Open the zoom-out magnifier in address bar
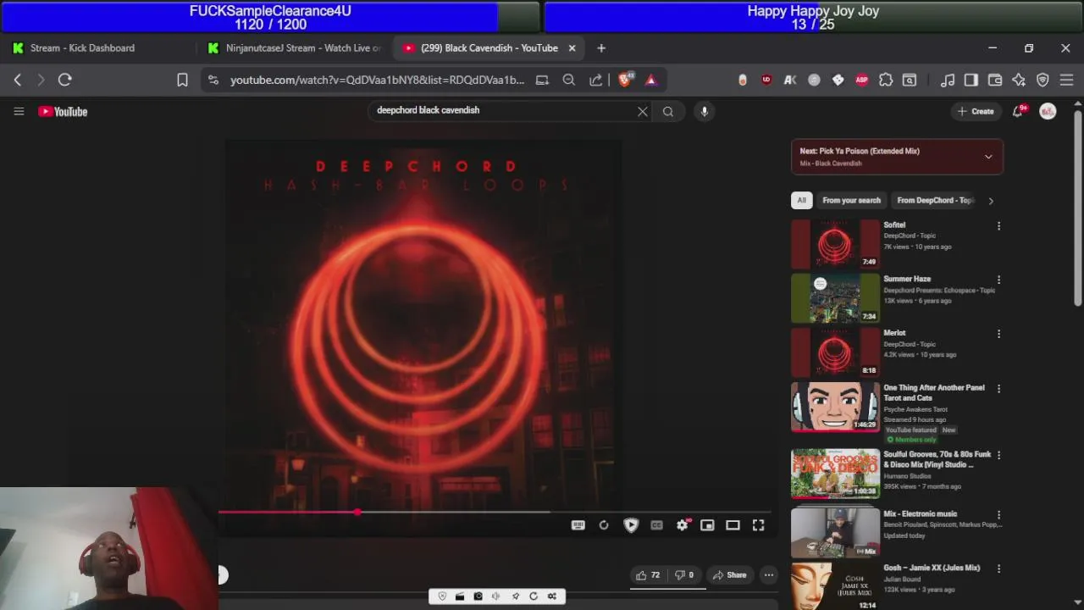Screen dimensions: 1084x610 [x=569, y=80]
